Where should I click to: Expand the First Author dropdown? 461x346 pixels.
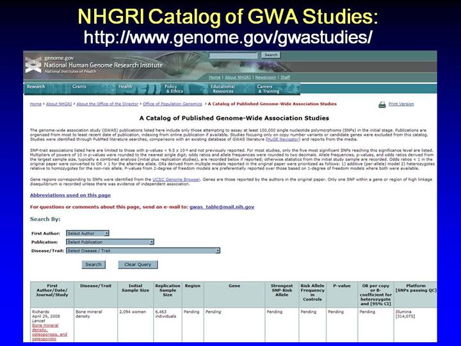coord(88,233)
